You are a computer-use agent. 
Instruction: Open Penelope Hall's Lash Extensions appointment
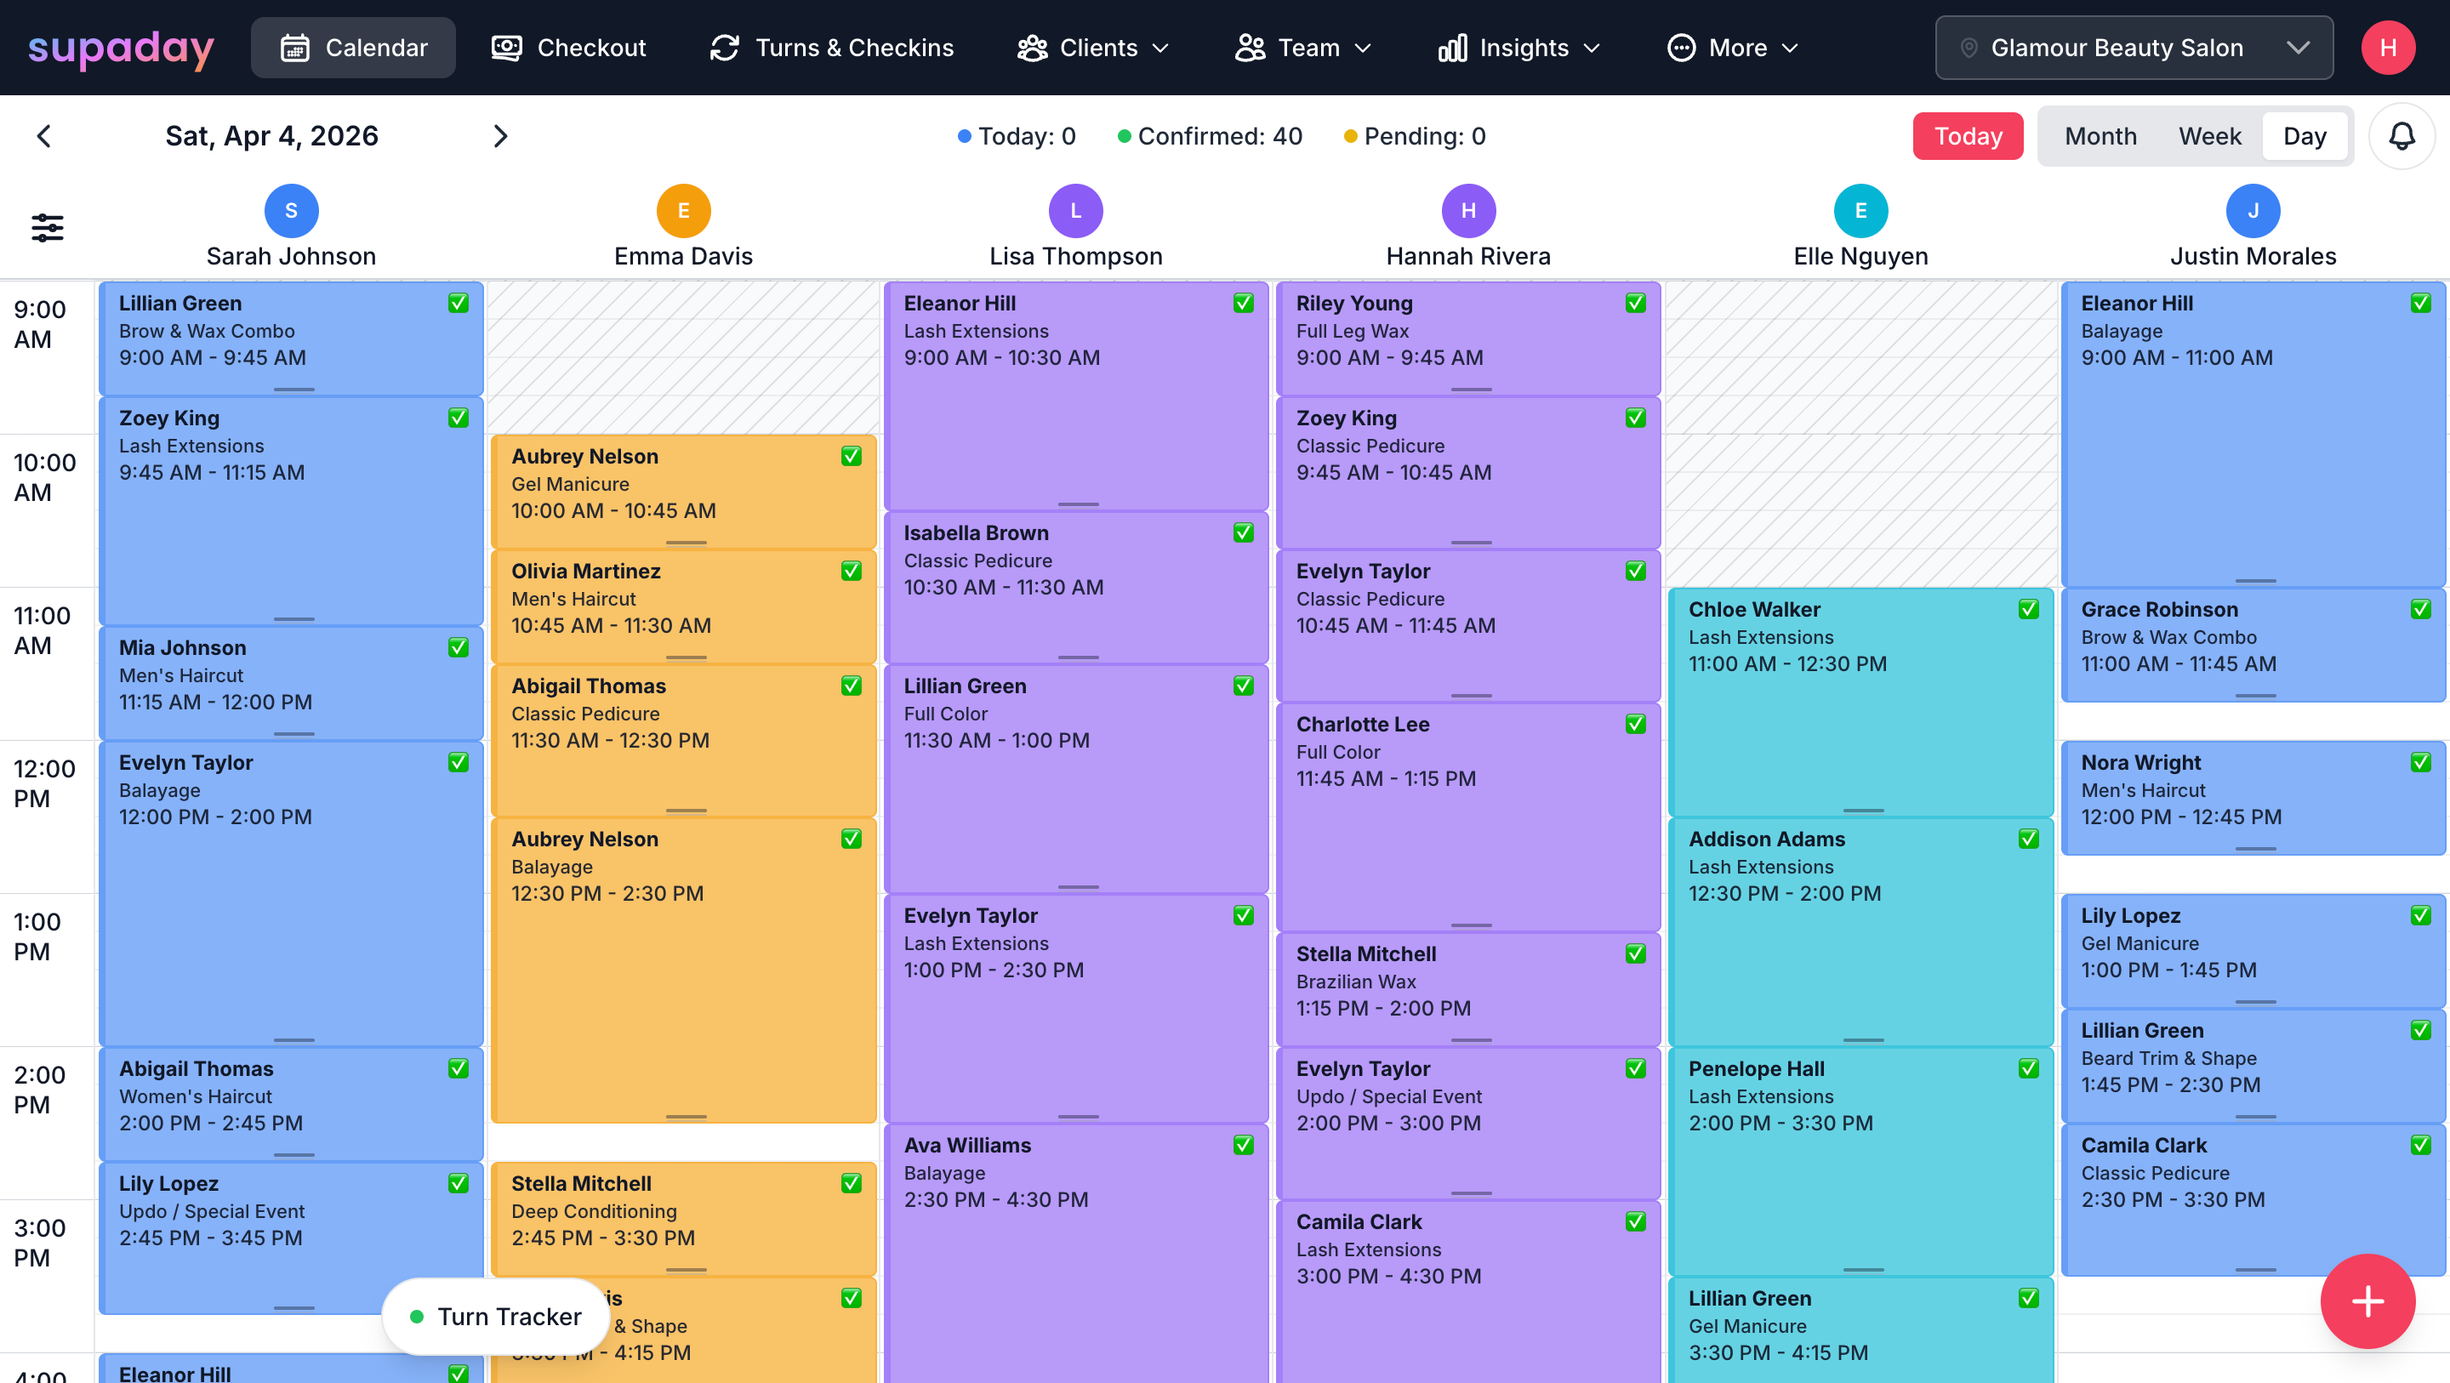1860,1161
